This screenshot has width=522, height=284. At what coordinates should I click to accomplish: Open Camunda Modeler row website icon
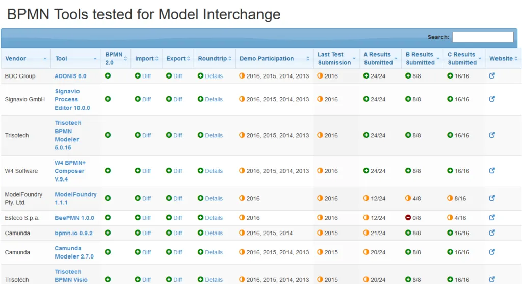pyautogui.click(x=492, y=252)
